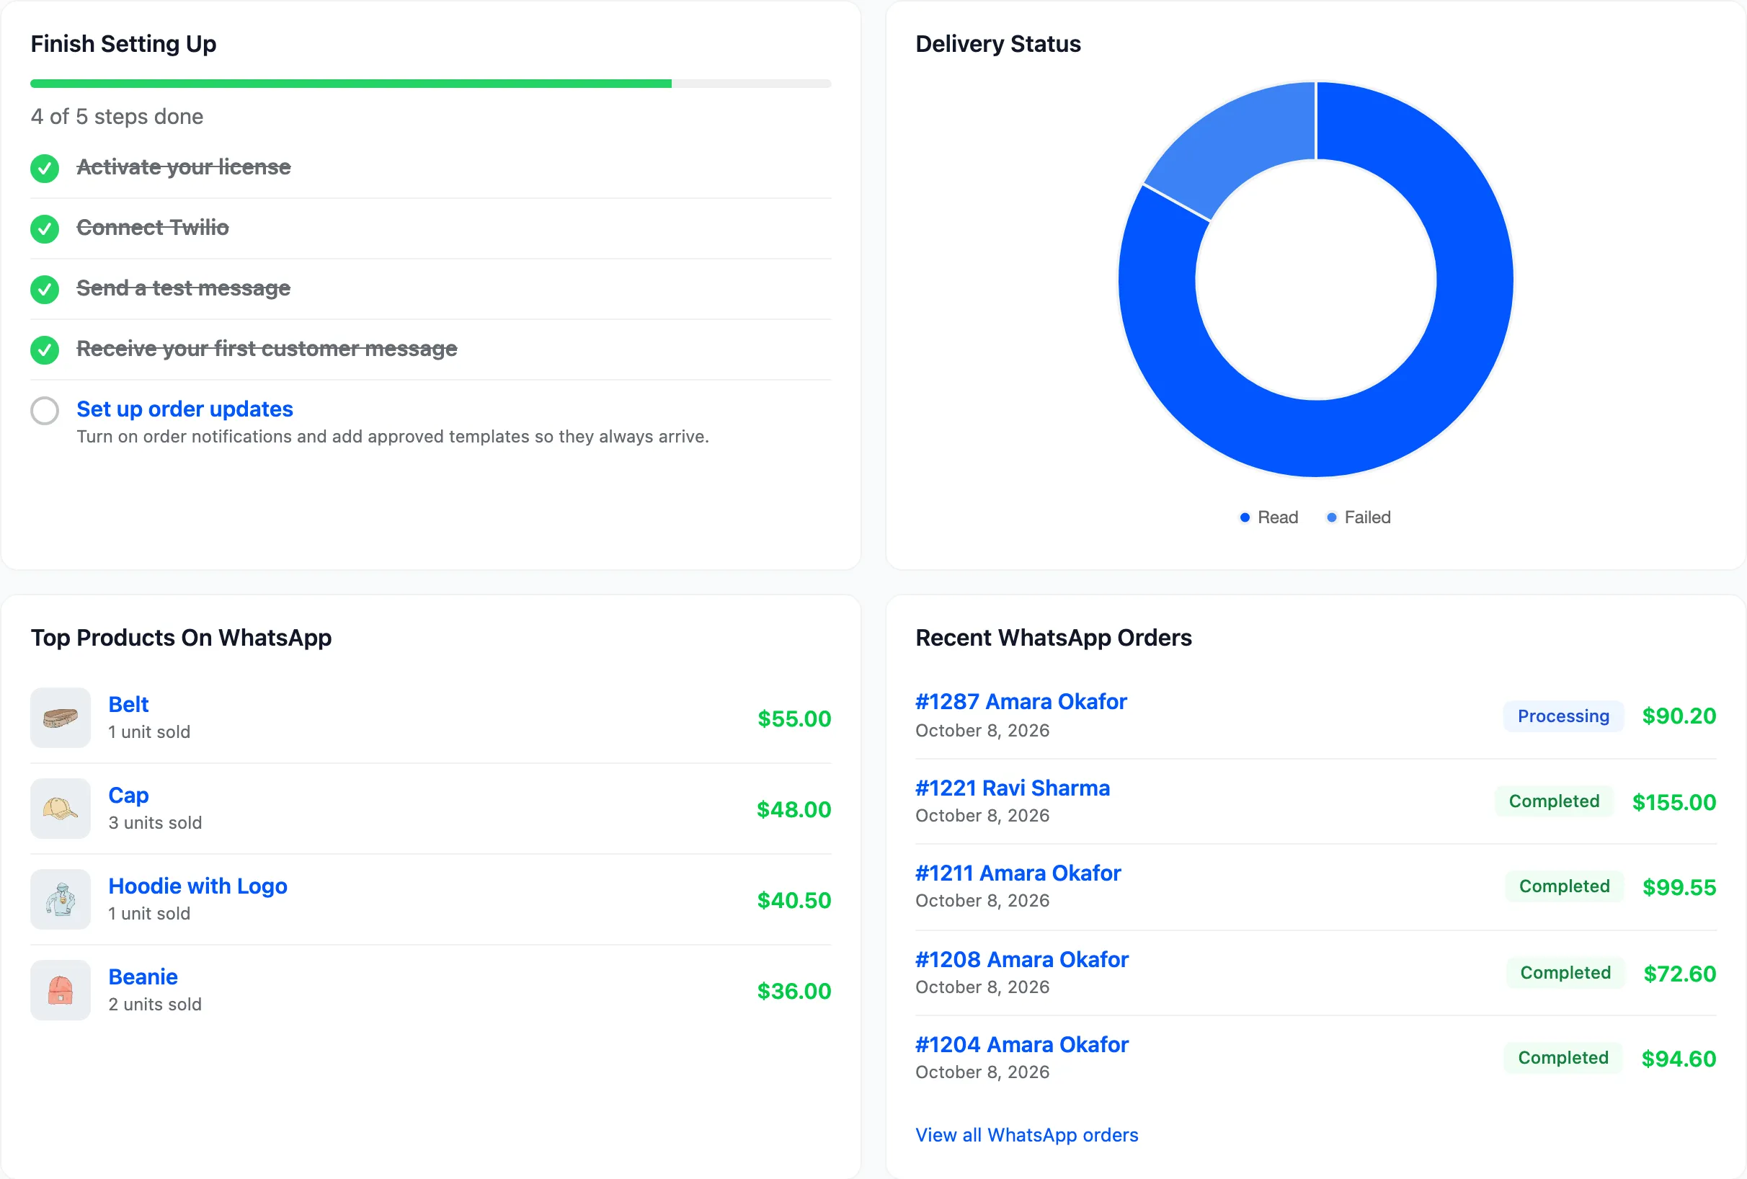Click check beside Receive your first customer message
The image size is (1747, 1179).
pos(45,350)
